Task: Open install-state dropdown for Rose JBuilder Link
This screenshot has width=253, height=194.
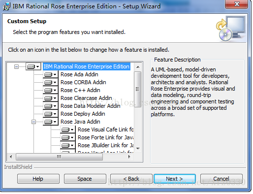Action: pos(68,145)
